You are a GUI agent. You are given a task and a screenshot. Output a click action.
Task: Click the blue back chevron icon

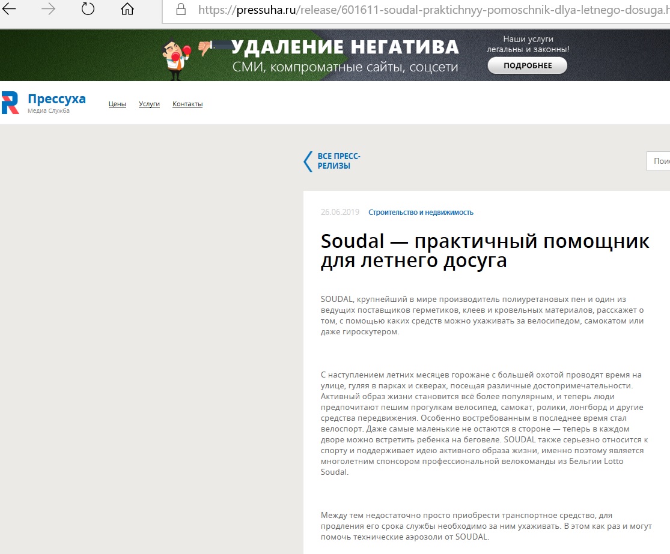tap(308, 161)
